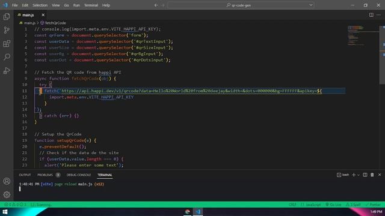
Task: Open editor More Actions ellipsis
Action: 378,15
